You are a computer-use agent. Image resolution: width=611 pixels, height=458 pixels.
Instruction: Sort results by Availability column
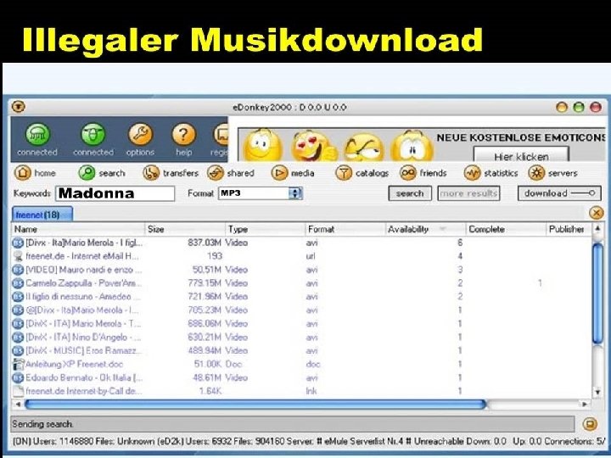click(x=425, y=229)
